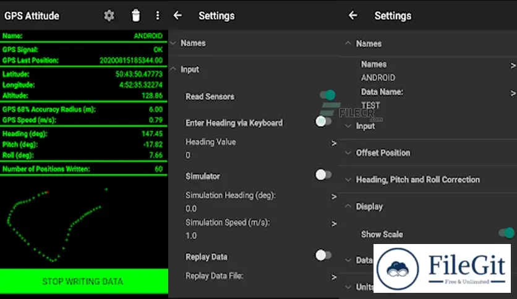517x299 pixels.
Task: Select Heading Value setting label
Action: [x=210, y=142]
